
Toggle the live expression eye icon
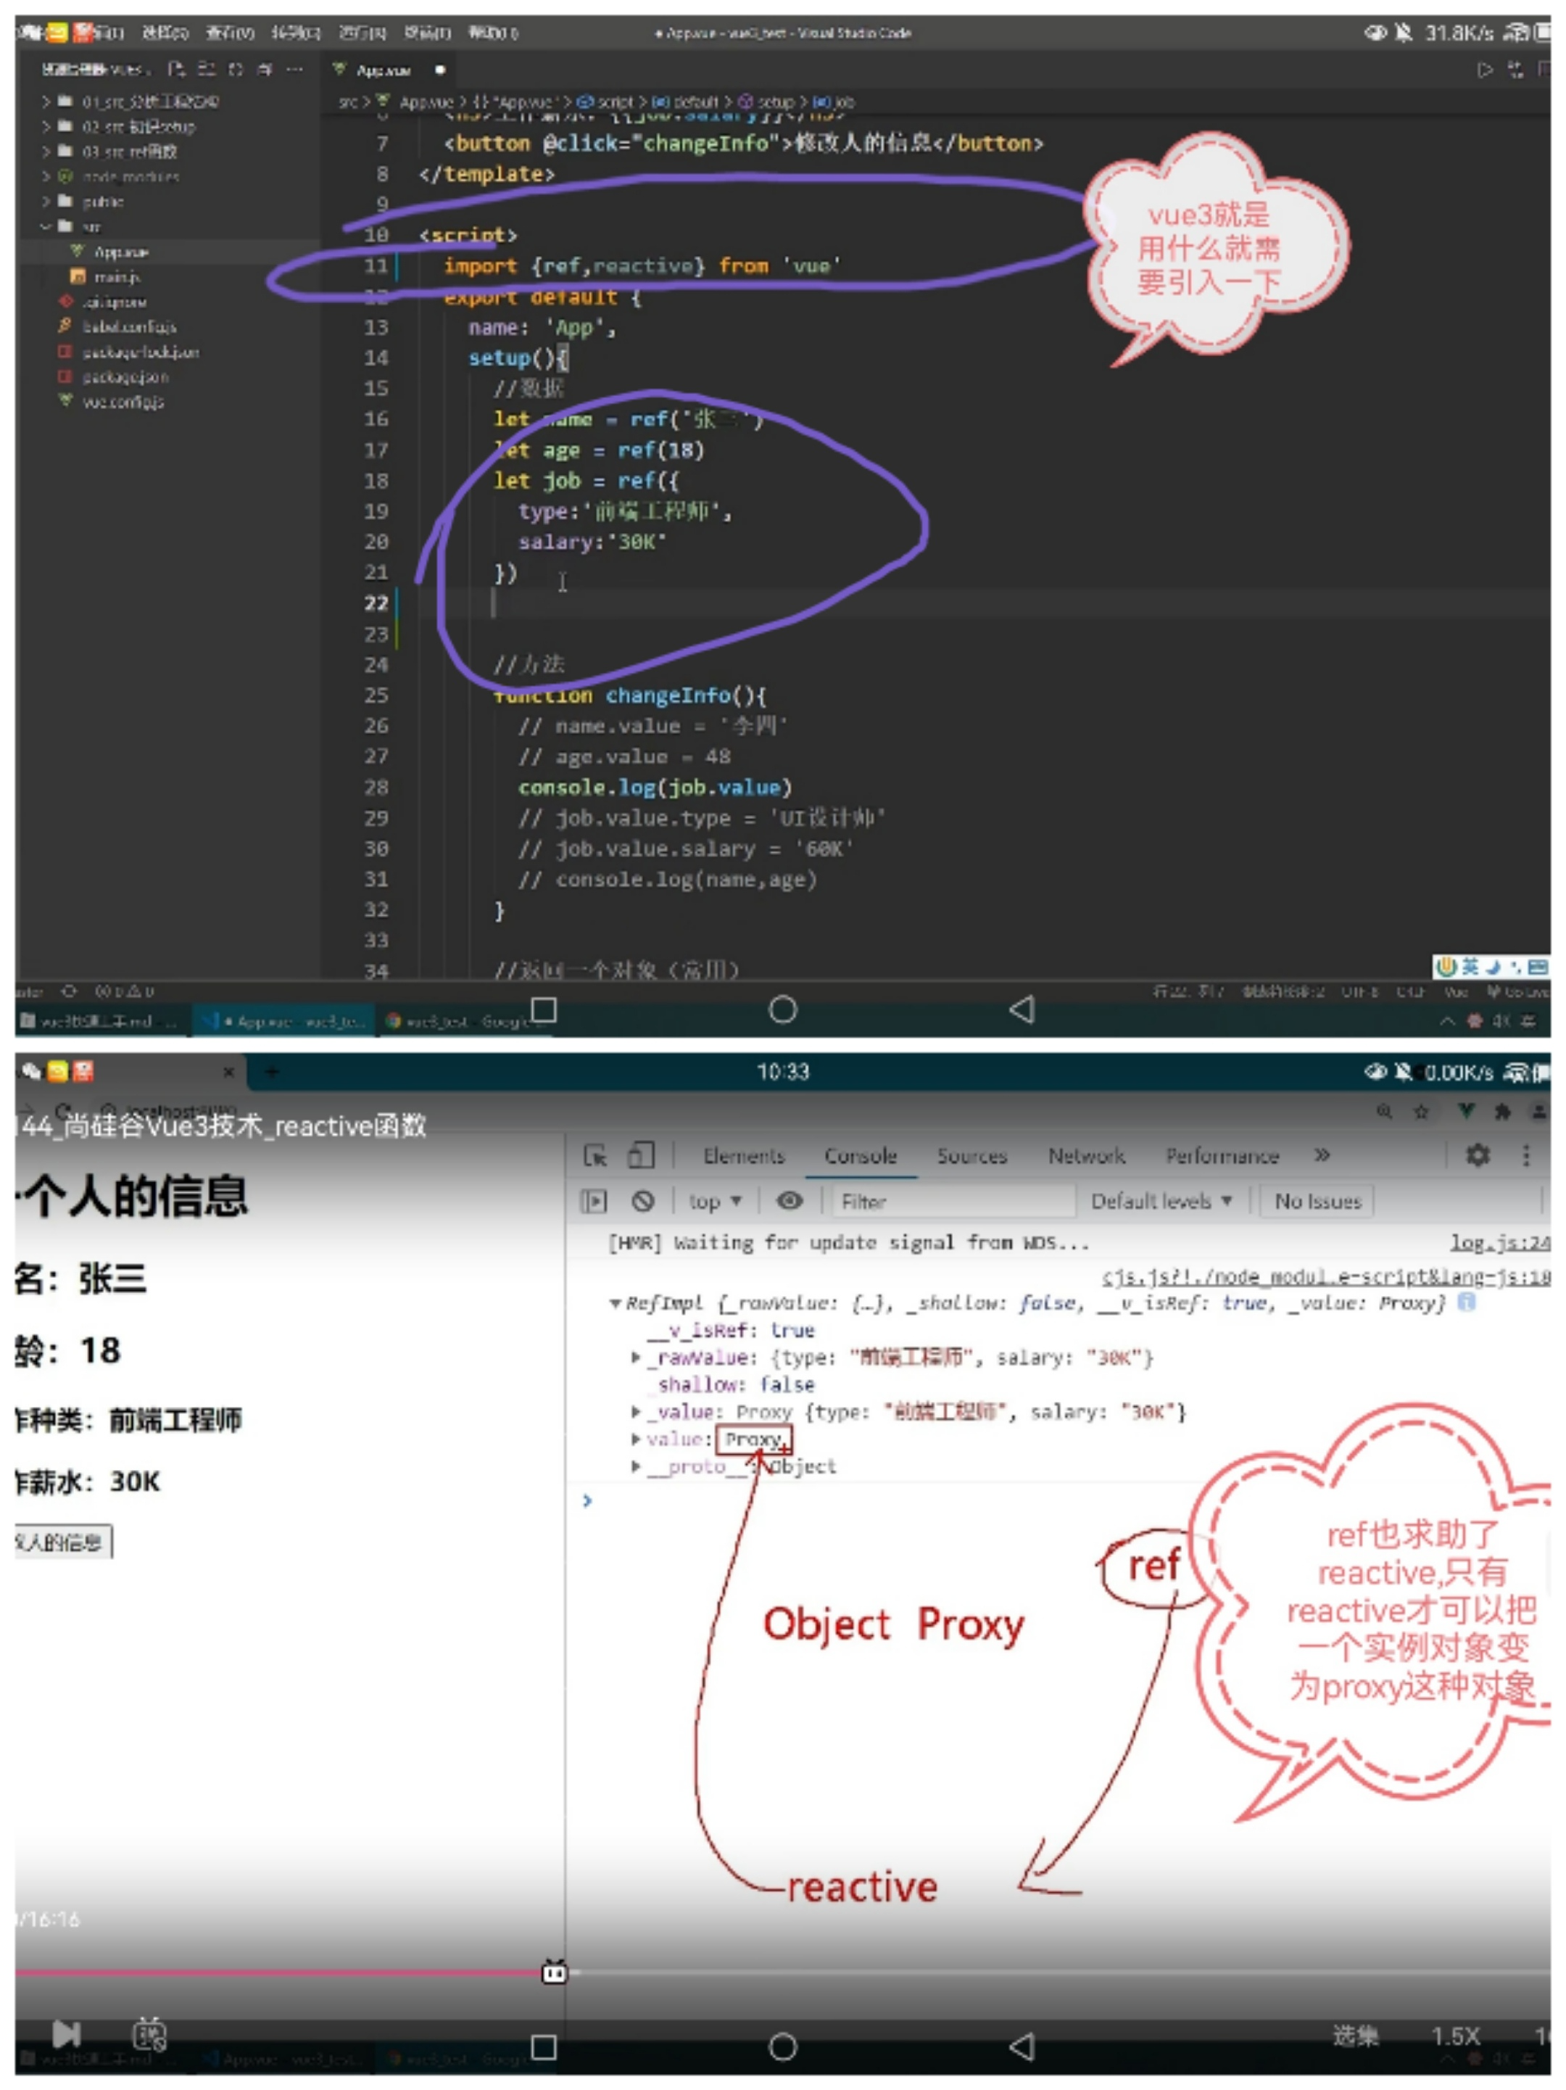click(x=790, y=1201)
